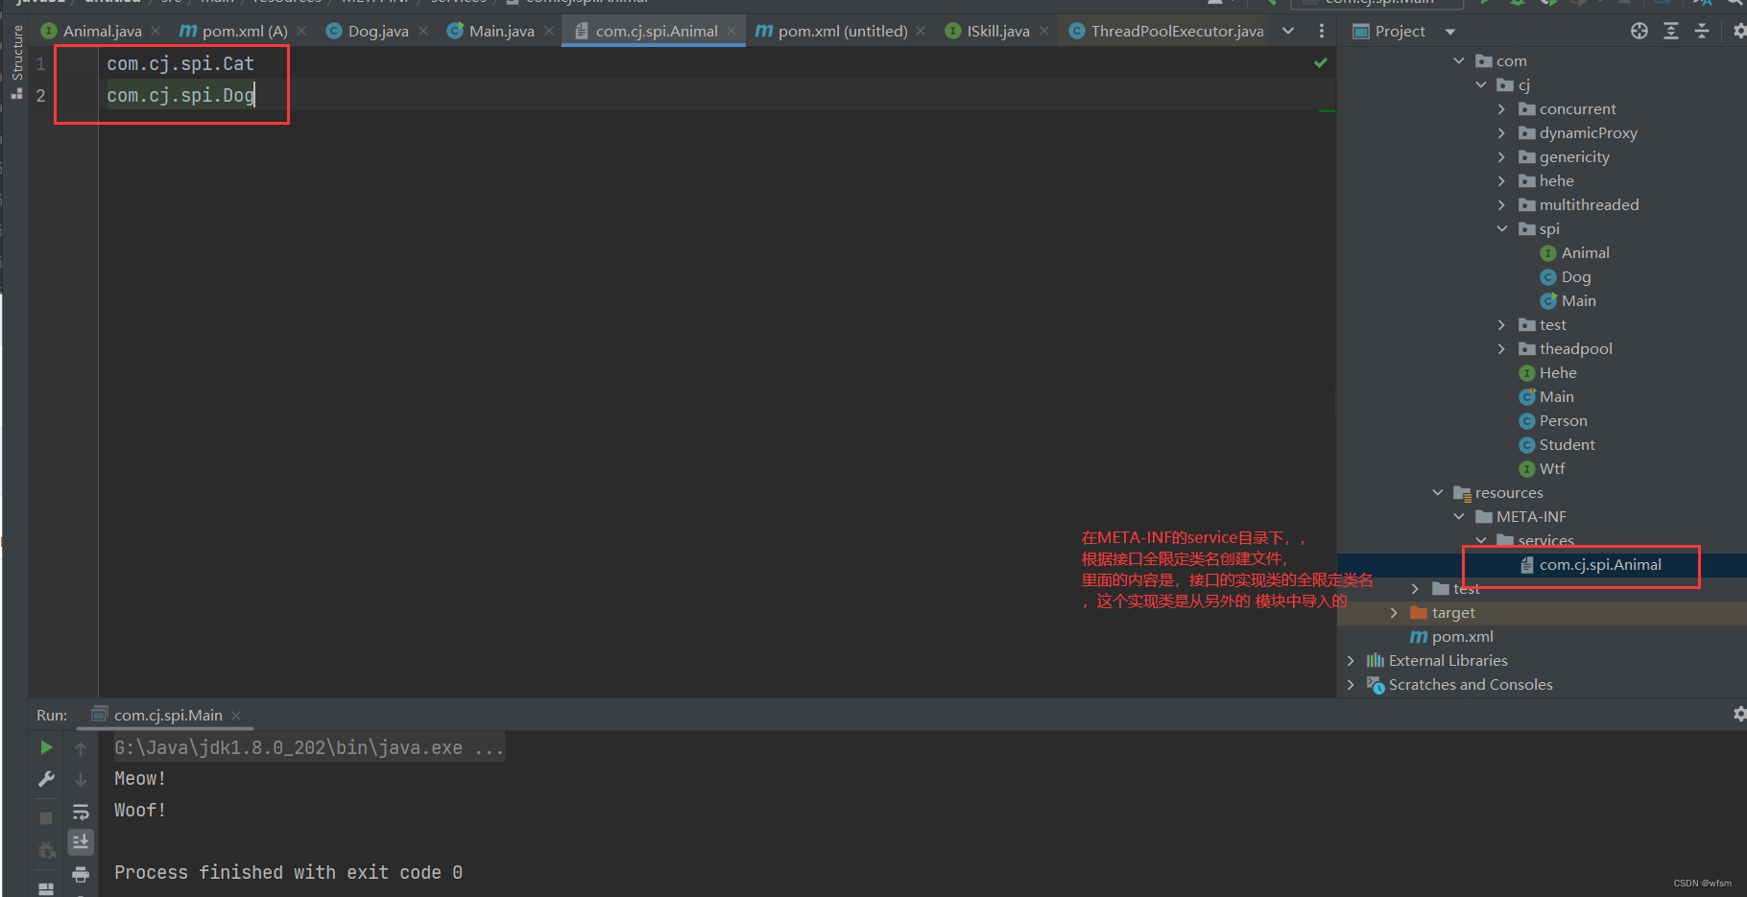Click inspection green checkmark
This screenshot has height=897, width=1747.
1321,63
